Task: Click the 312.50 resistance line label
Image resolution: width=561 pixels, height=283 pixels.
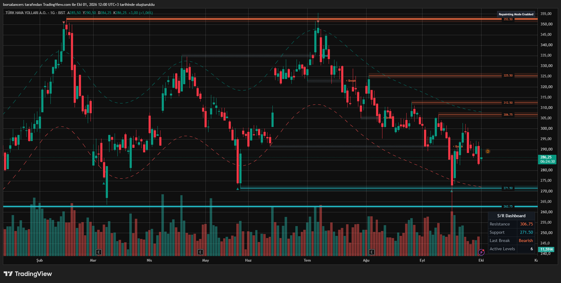Action: point(508,102)
